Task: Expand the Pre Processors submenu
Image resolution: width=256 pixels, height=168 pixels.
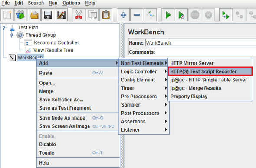Action: click(144, 96)
